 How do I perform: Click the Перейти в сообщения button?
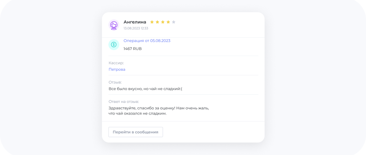tap(135, 132)
